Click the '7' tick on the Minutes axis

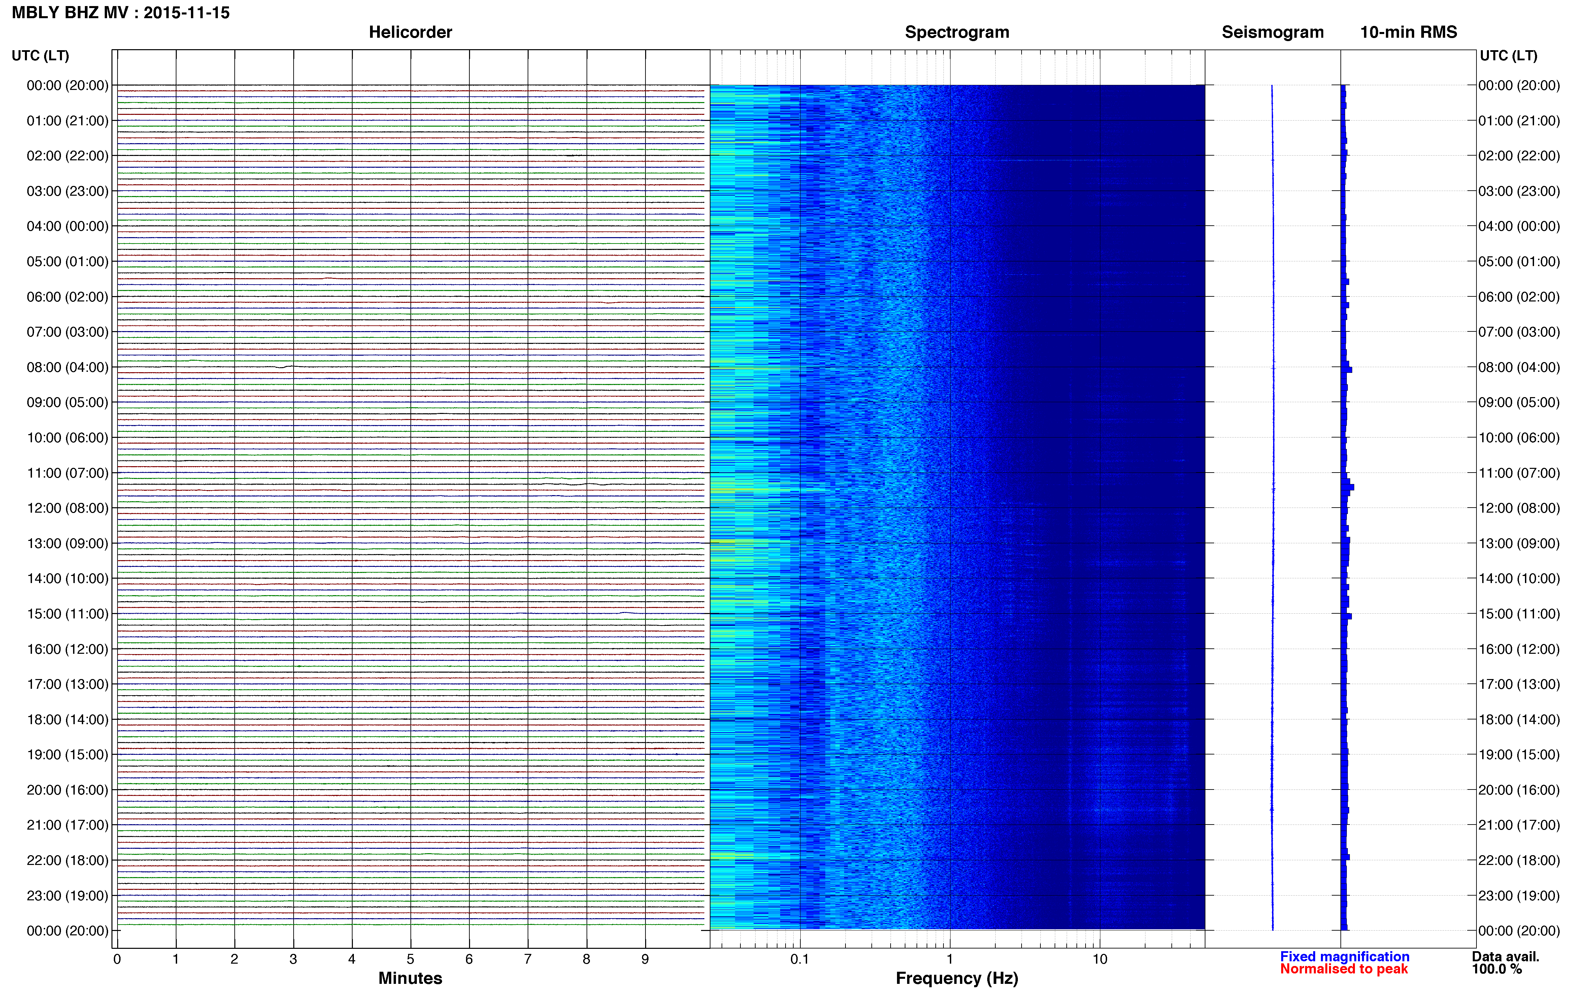528,959
